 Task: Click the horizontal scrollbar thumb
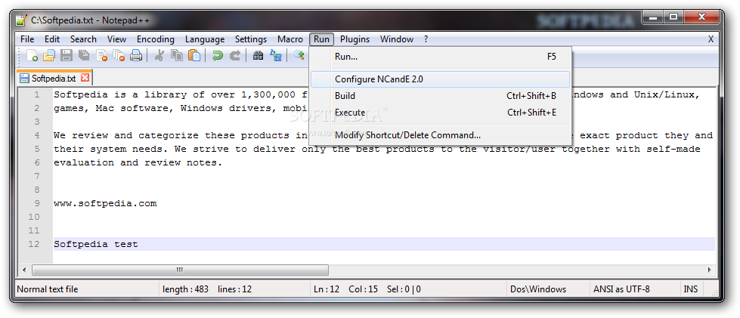click(x=180, y=270)
